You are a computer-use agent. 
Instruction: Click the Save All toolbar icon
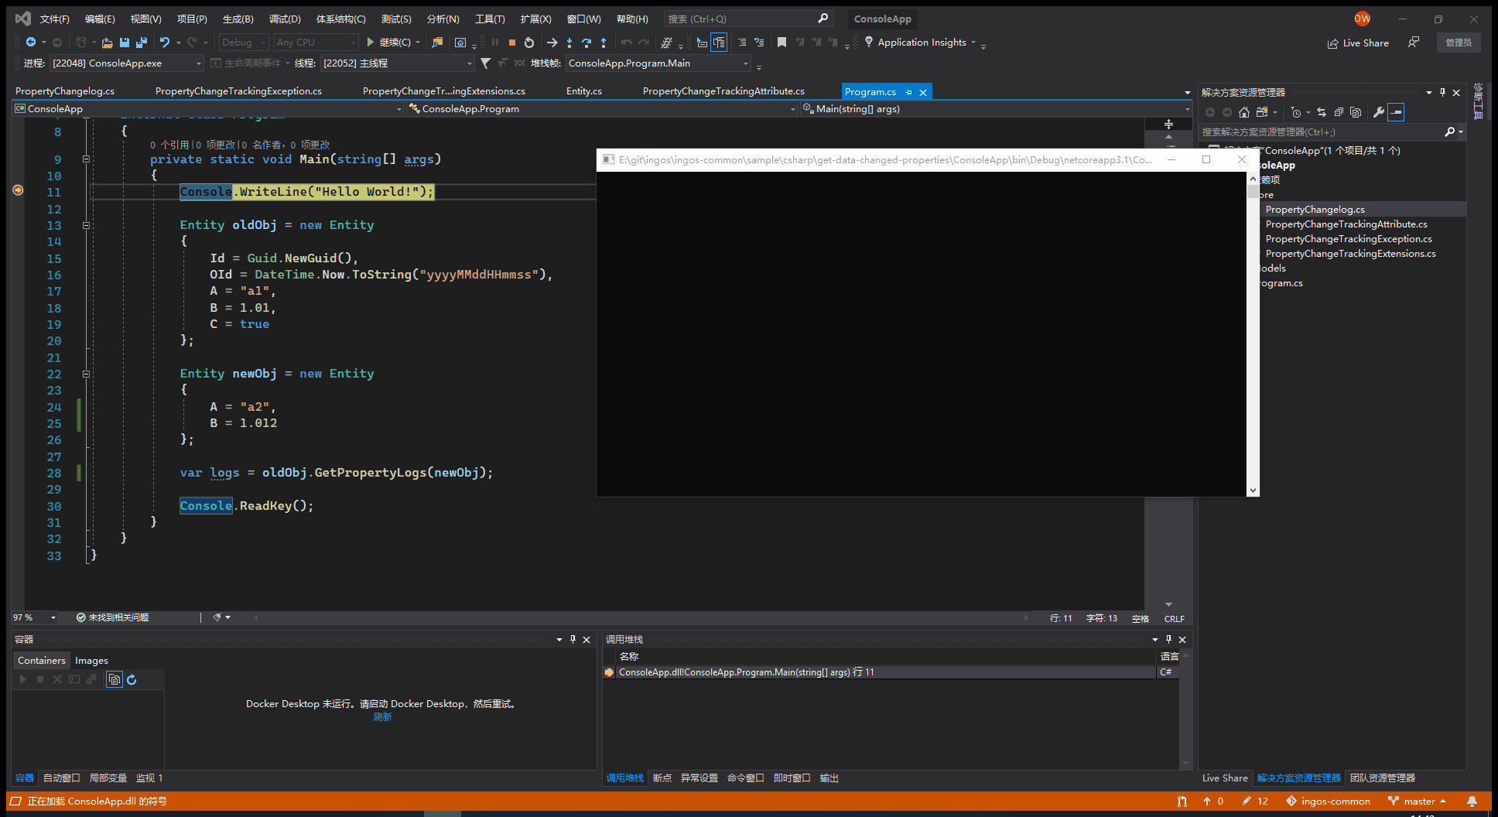point(142,43)
